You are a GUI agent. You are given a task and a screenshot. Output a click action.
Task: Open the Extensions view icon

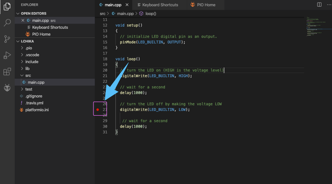pyautogui.click(x=7, y=72)
